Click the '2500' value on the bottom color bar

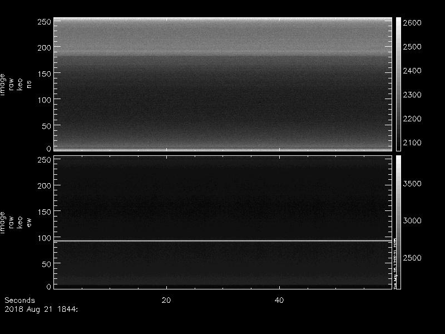[x=412, y=258]
